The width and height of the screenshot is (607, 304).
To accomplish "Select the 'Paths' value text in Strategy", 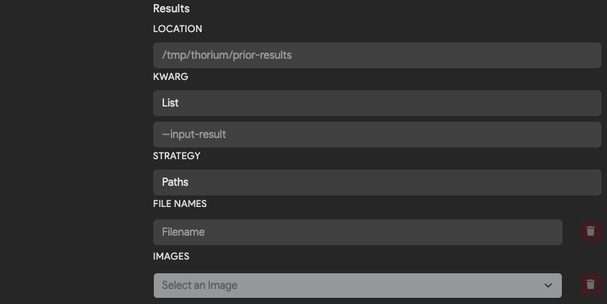I will (x=175, y=182).
